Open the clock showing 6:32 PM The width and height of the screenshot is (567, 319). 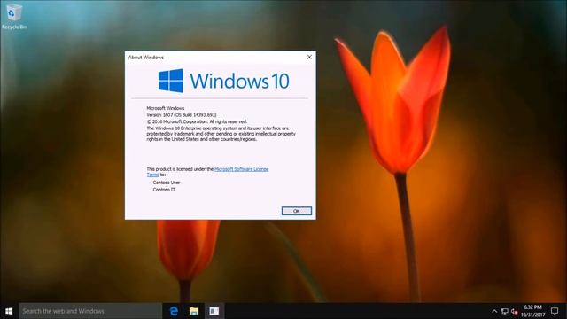pos(532,311)
